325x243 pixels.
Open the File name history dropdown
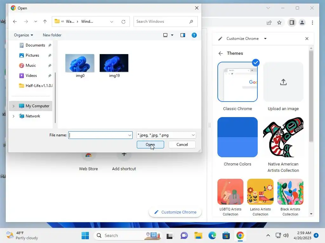coord(130,135)
